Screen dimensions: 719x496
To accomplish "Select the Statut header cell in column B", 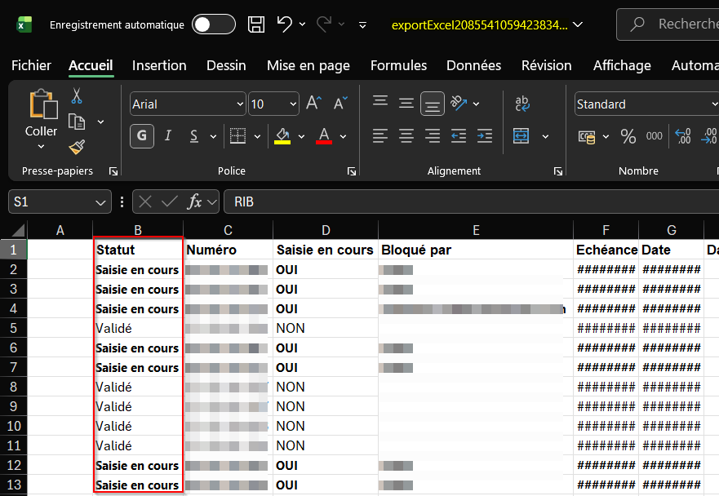I will tap(138, 250).
